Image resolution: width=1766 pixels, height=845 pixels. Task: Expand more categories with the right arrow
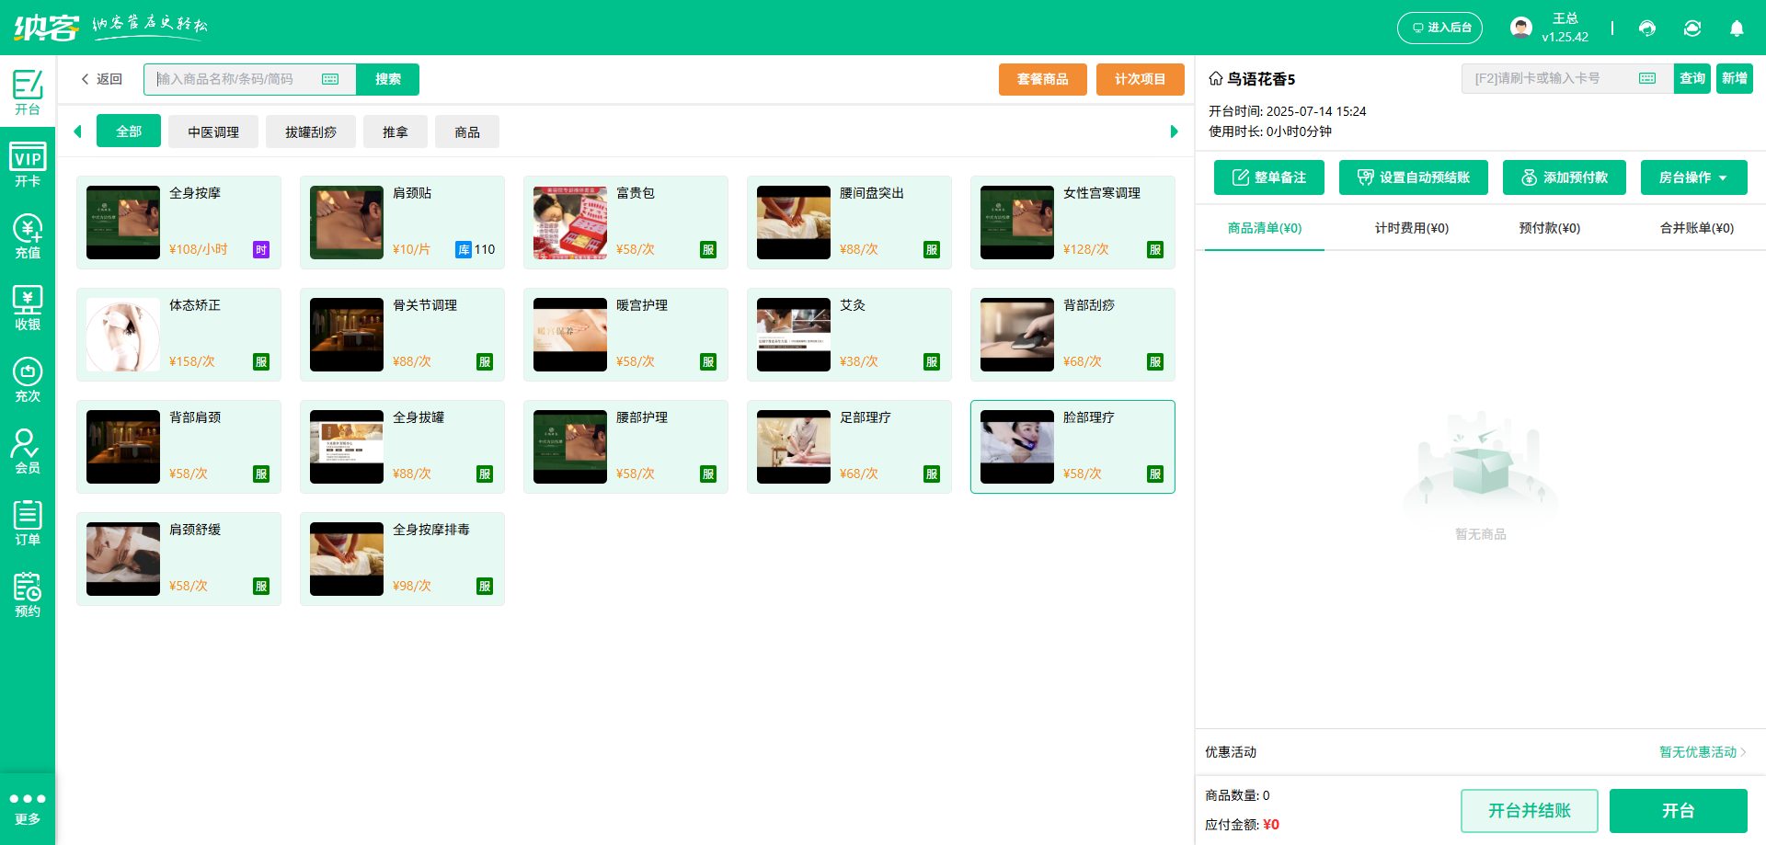[1174, 131]
